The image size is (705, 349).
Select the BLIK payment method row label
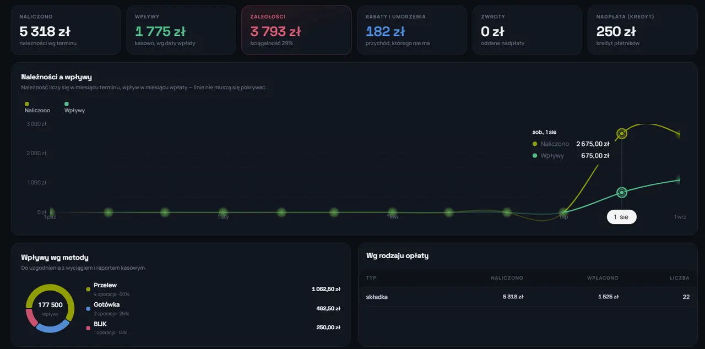100,324
